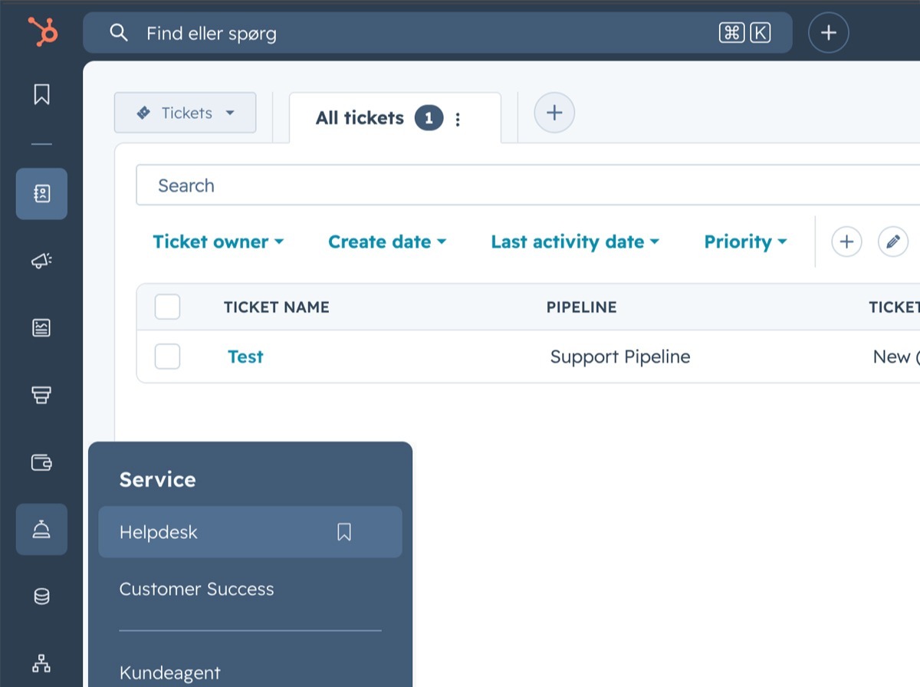Screen dimensions: 920x687
Task: Expand the Priority filter
Action: point(746,242)
